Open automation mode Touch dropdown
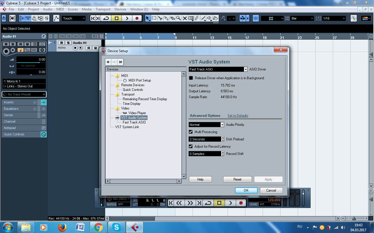Image resolution: width=374 pixels, height=233 pixels. pos(74,18)
